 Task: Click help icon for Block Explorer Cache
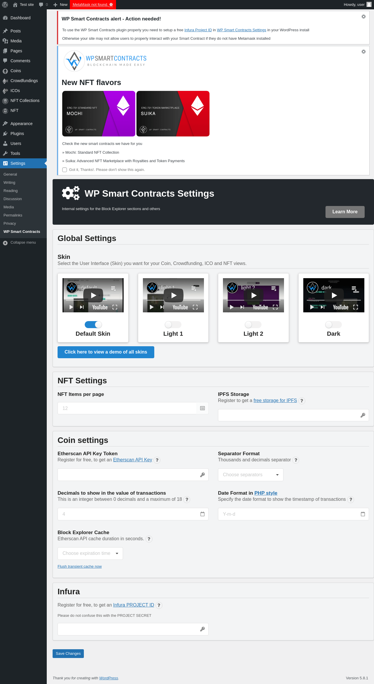(x=149, y=539)
